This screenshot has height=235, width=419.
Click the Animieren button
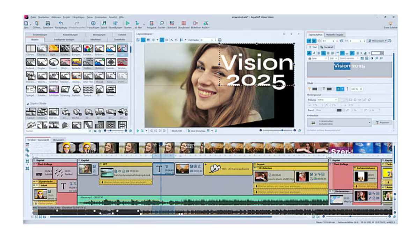pyautogui.click(x=383, y=122)
